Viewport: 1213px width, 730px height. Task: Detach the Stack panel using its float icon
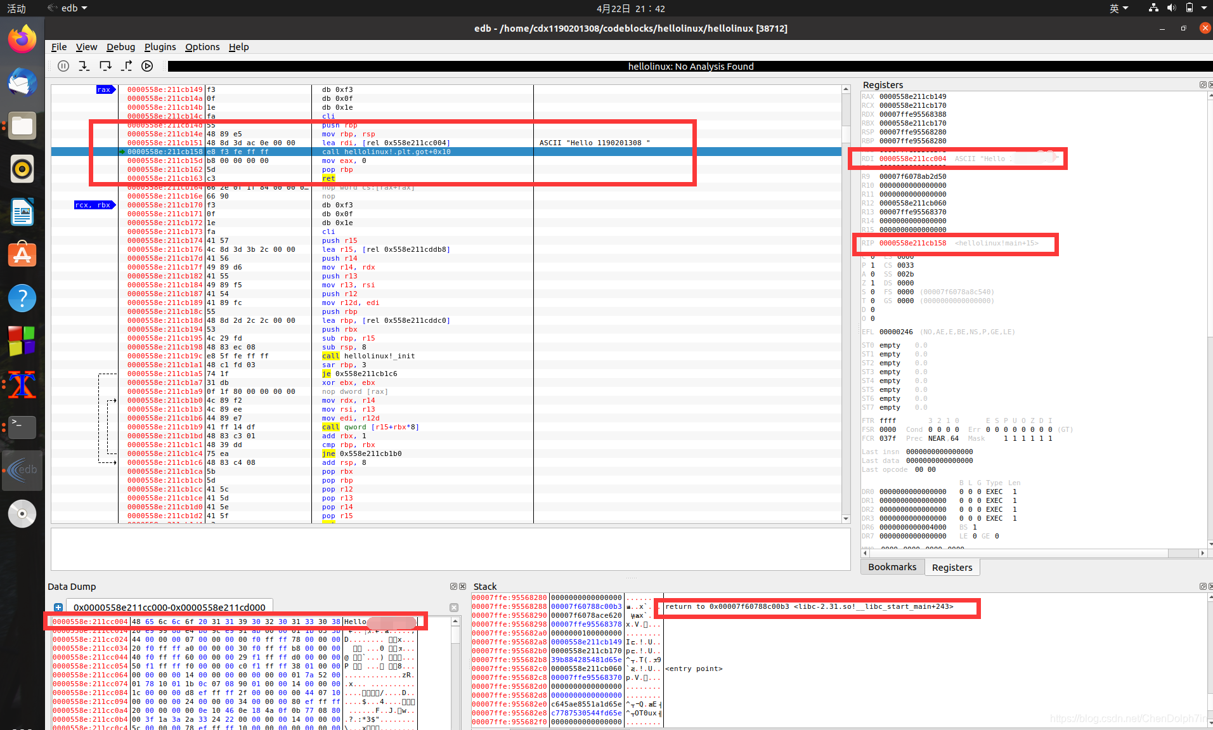tap(1202, 586)
